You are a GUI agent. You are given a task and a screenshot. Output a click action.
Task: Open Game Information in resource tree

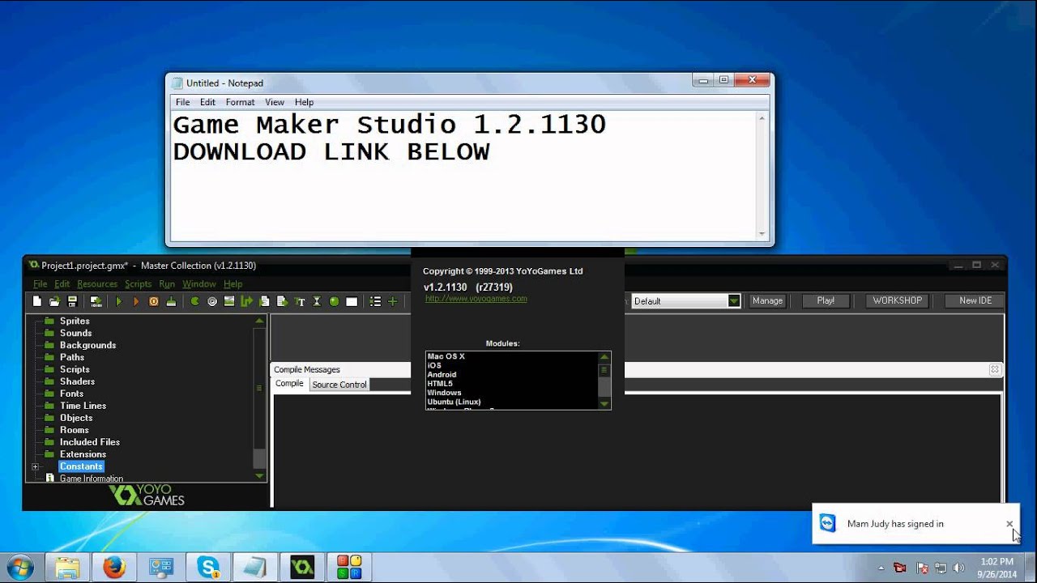(x=92, y=479)
